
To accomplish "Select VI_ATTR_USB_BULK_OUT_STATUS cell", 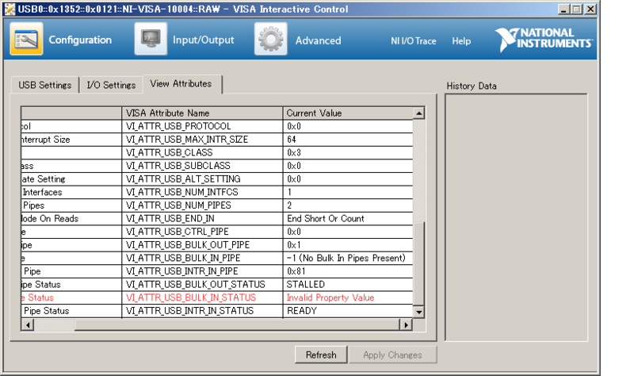I will [202, 285].
